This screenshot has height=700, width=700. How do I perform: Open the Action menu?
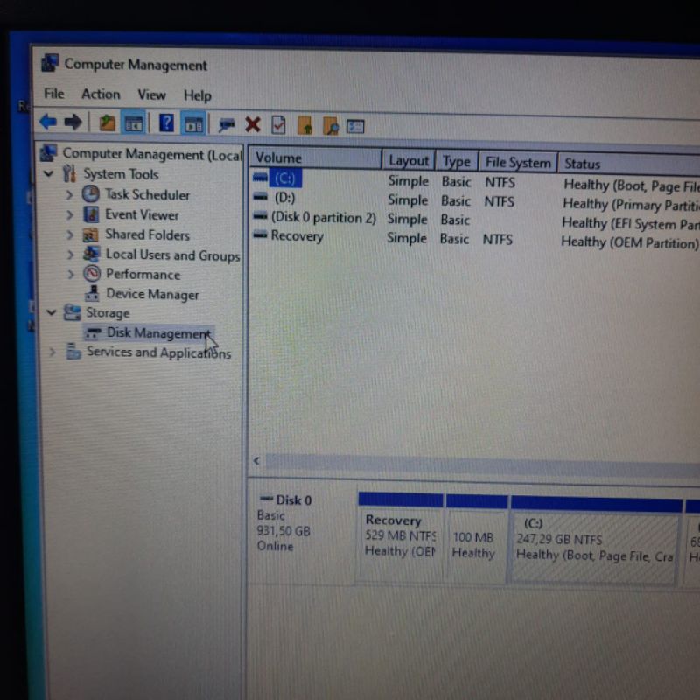tap(101, 94)
